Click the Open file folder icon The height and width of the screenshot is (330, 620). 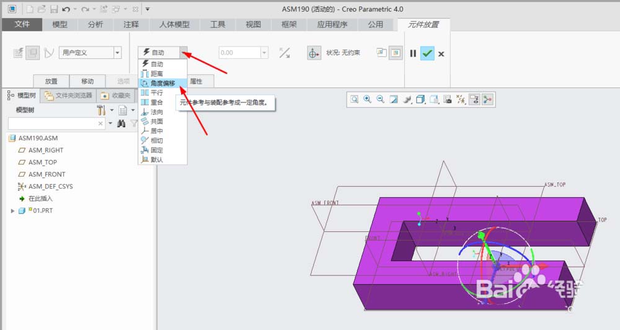pyautogui.click(x=42, y=9)
